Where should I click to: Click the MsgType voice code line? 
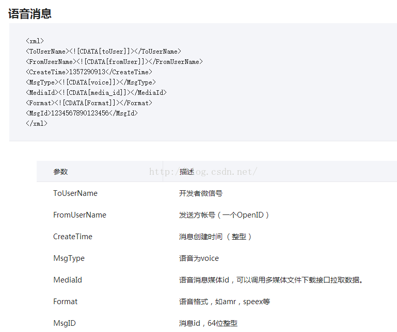click(91, 82)
